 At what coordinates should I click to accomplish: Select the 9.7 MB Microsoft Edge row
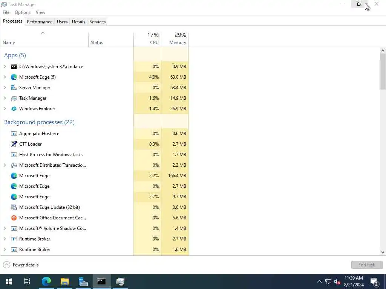[x=95, y=197]
